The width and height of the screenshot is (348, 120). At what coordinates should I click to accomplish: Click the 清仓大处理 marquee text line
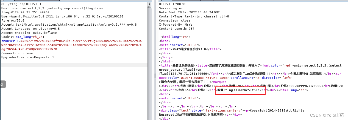pos(193,82)
